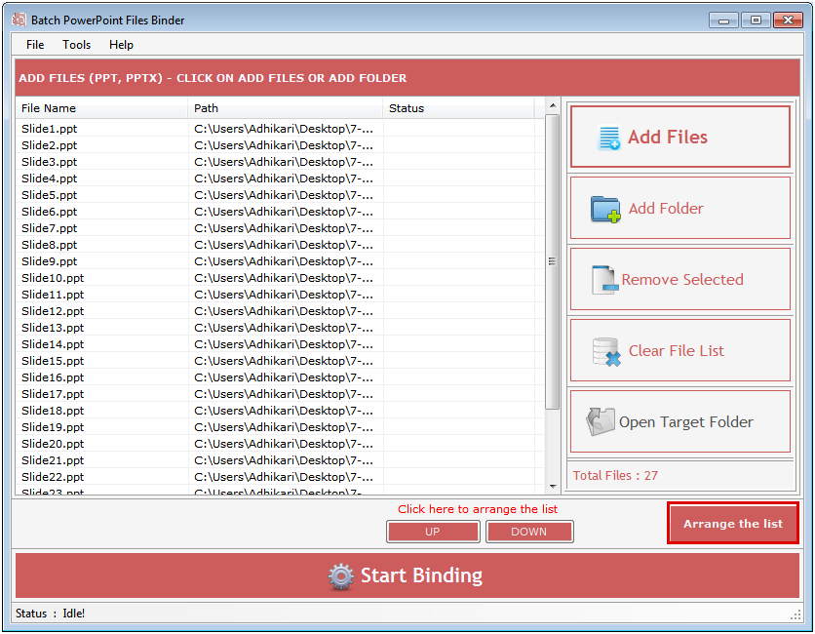Close the Batch PowerPoint Files Binder window

788,20
